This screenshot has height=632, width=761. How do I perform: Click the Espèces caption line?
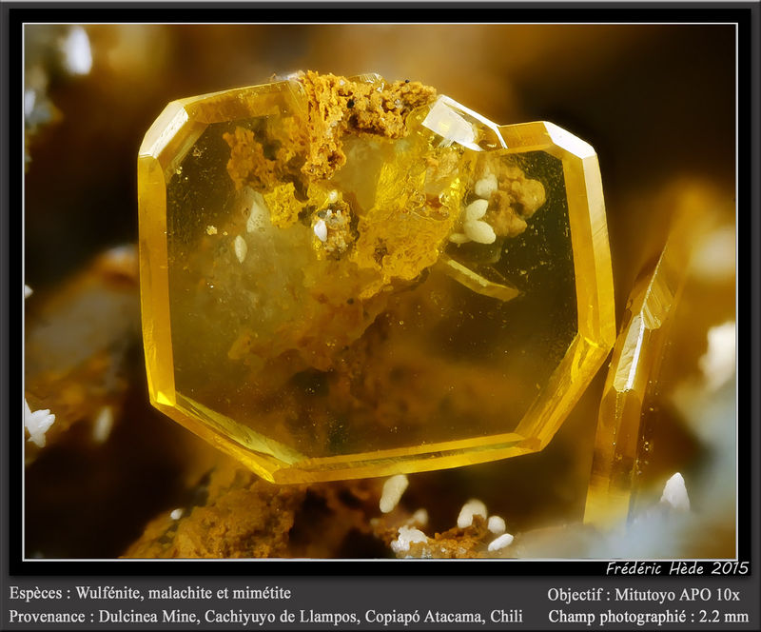(x=150, y=593)
